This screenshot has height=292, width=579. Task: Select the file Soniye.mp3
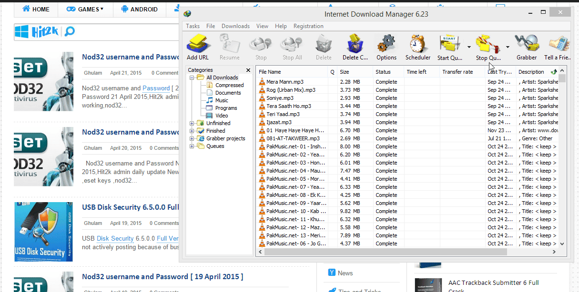(x=280, y=98)
